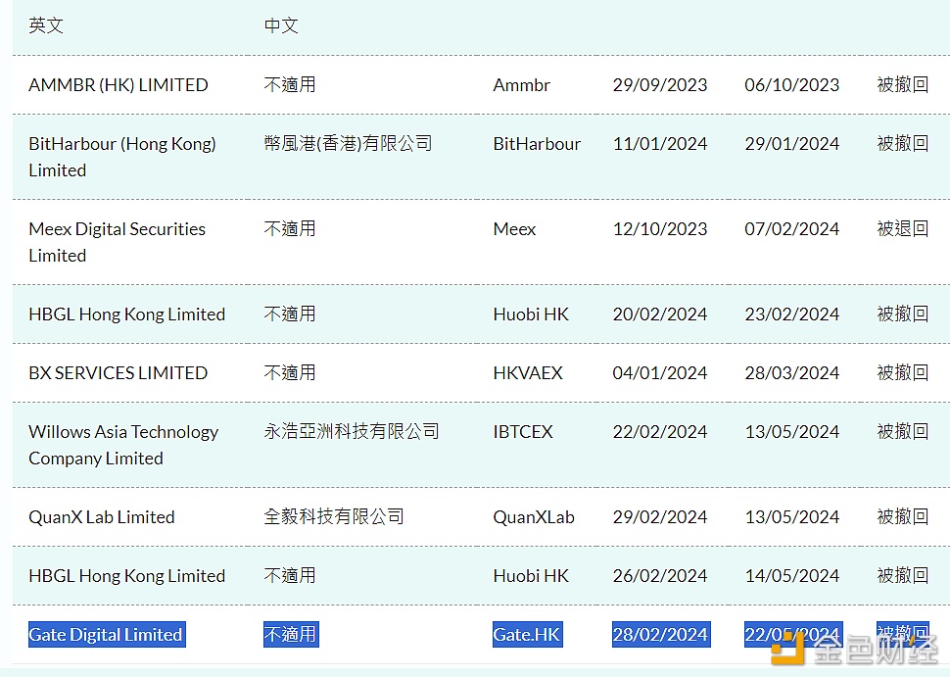950x677 pixels.
Task: Click date 12/10/2023
Action: [x=660, y=229]
